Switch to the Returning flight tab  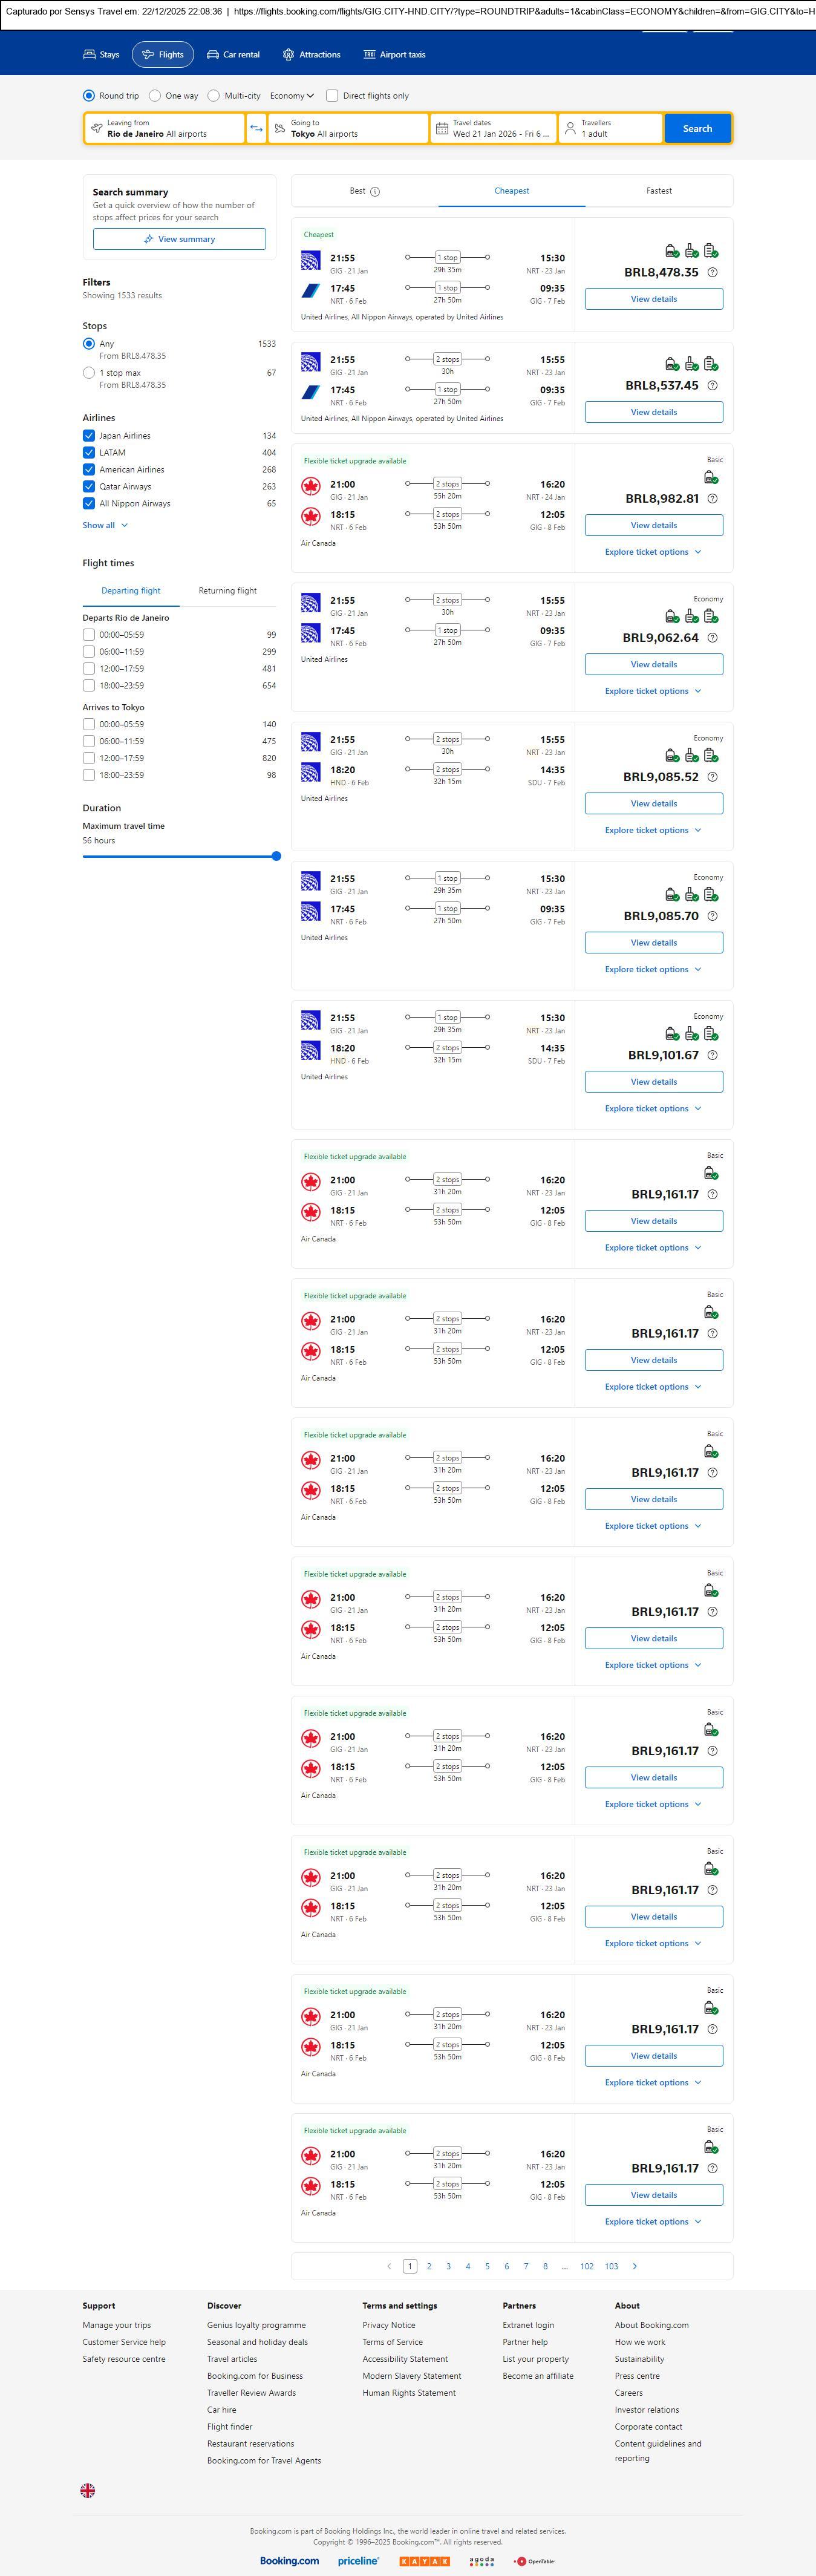(x=227, y=591)
